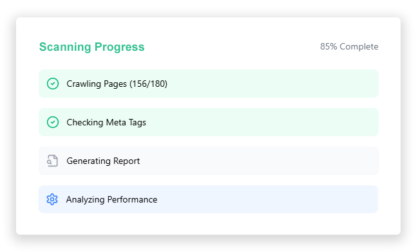Image resolution: width=416 pixels, height=252 pixels.
Task: Click the blue gear icon for Analyzing Performance
Action: point(52,199)
